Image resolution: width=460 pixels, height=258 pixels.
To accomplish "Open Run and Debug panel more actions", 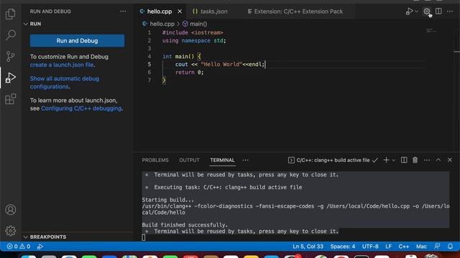I will click(123, 11).
